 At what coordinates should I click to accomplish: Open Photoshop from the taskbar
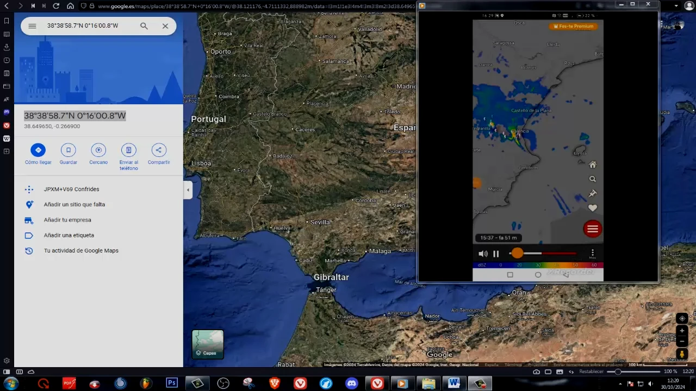(x=172, y=383)
